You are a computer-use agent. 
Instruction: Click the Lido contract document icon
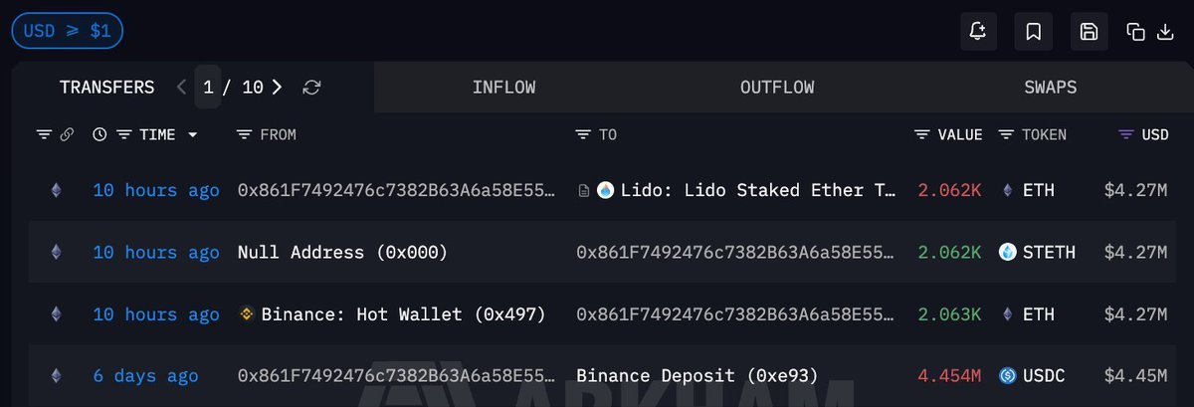(584, 190)
